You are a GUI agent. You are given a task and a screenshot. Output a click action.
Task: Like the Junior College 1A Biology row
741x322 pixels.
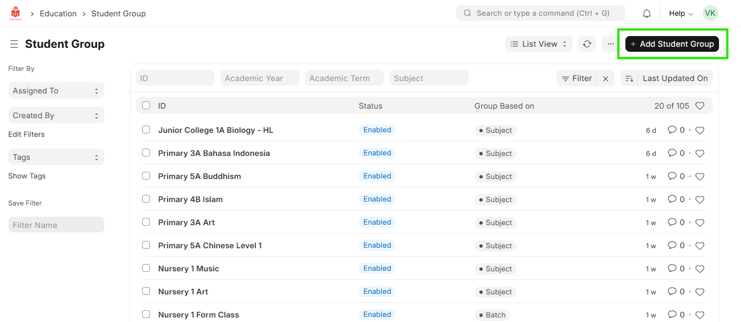(700, 131)
